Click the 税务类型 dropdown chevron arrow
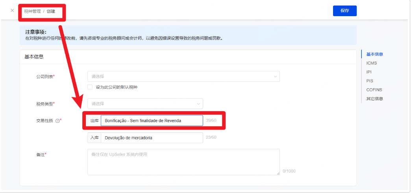 click(198, 104)
